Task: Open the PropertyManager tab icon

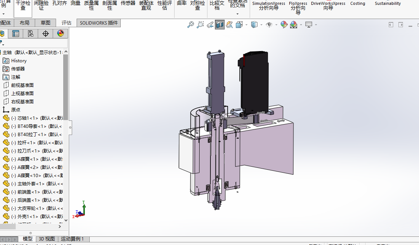Action: (x=15, y=34)
